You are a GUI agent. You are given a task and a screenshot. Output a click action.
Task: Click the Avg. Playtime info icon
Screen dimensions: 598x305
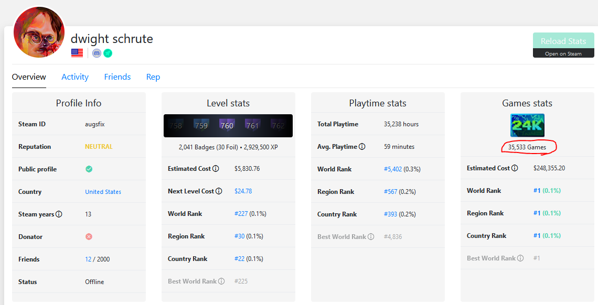[x=362, y=146]
